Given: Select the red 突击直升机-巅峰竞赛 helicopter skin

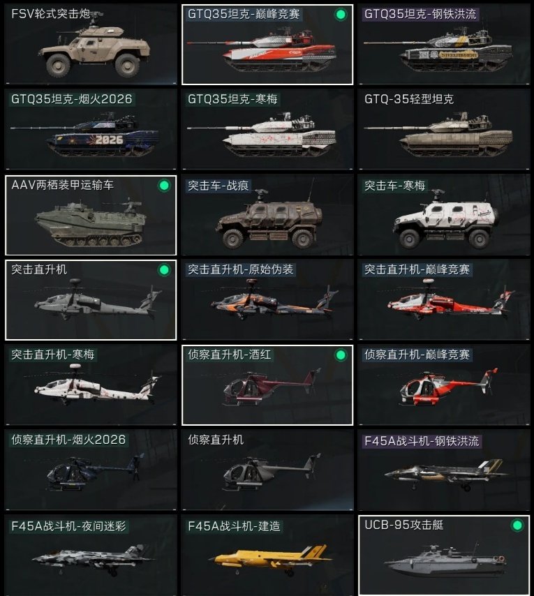Looking at the screenshot, I should 444,300.
